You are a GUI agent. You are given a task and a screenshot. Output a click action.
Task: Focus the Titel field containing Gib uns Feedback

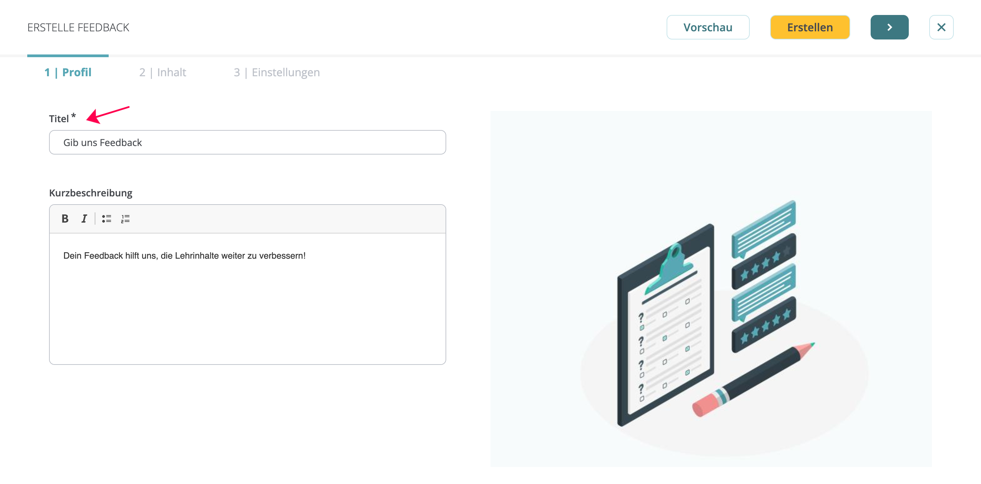coord(248,142)
